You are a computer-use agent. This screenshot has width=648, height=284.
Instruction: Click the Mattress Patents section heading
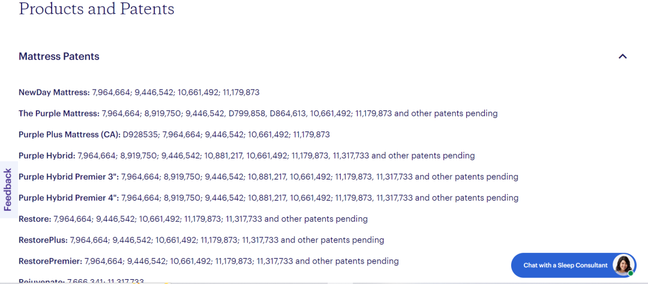click(x=59, y=56)
